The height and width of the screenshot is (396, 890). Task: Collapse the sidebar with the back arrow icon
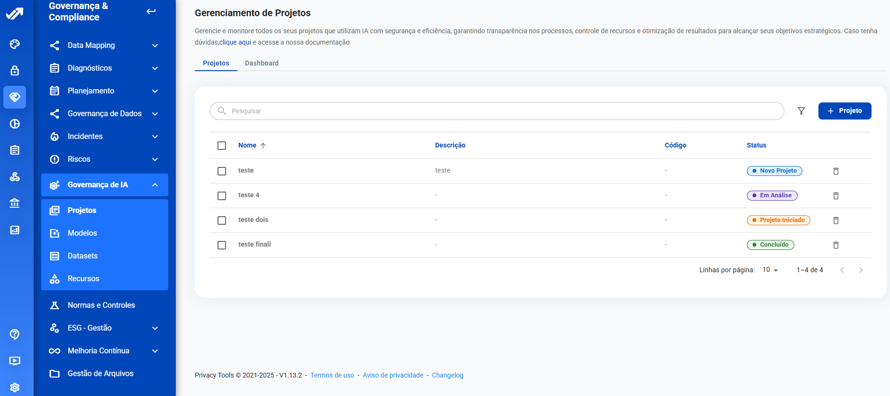[151, 11]
